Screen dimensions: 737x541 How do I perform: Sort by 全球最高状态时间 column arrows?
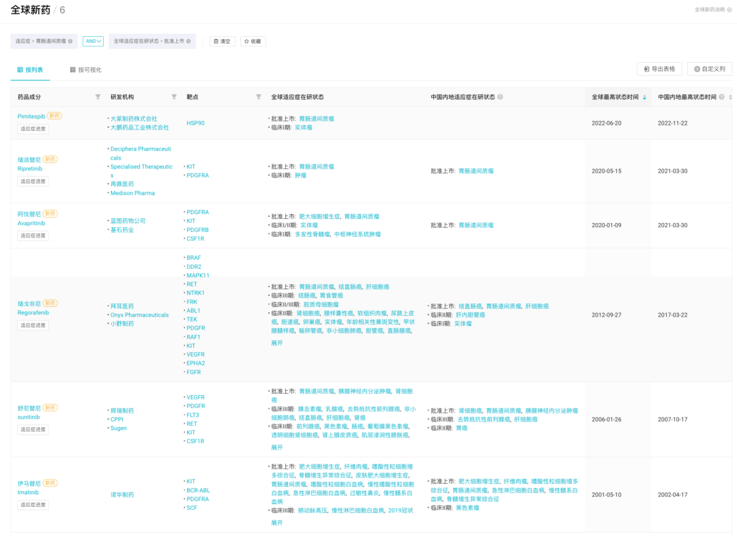pos(645,98)
